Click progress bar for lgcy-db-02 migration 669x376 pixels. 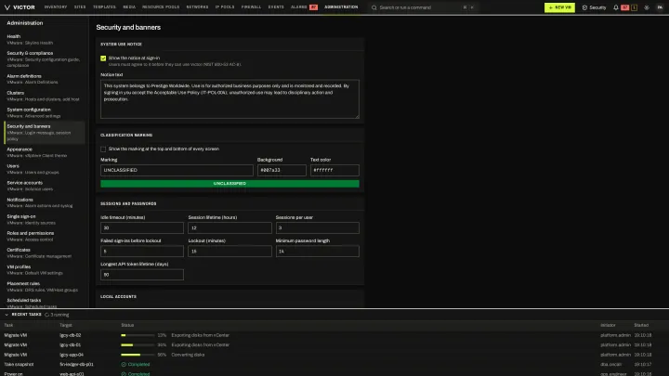(138, 335)
